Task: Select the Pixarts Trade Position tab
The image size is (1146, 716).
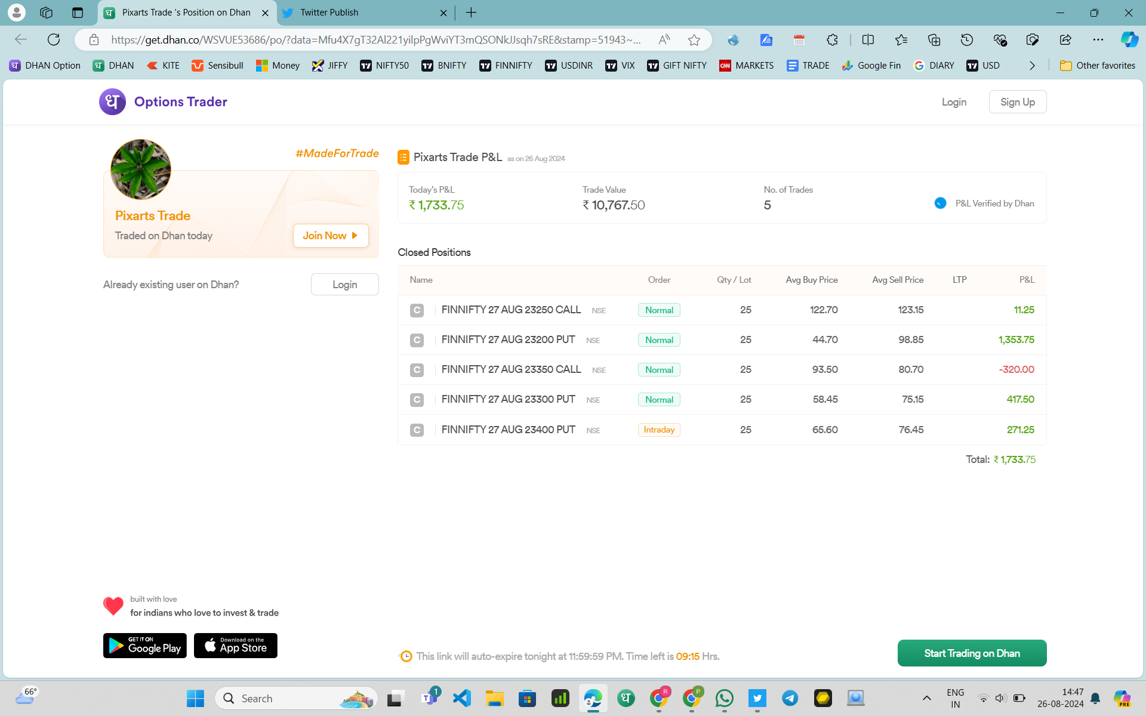Action: [x=187, y=13]
